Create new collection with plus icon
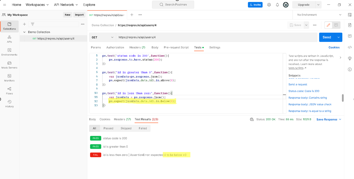The image size is (354, 179). point(24,24)
